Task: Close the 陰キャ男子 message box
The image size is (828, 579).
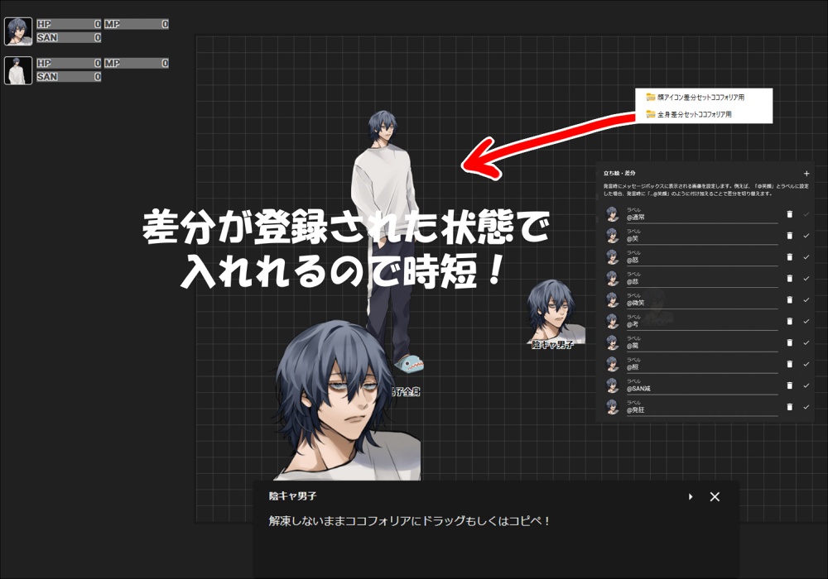Action: pos(714,497)
